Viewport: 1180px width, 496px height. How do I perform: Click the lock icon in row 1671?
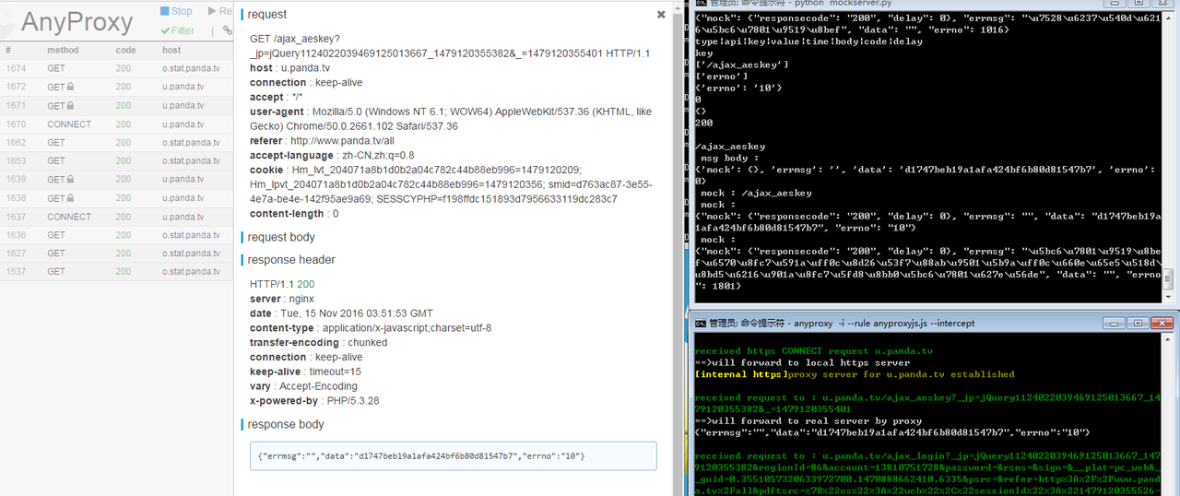[x=70, y=105]
